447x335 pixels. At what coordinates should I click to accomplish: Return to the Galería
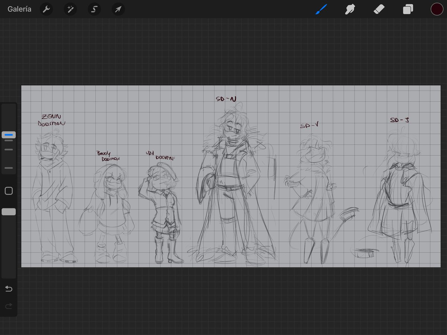click(x=19, y=9)
